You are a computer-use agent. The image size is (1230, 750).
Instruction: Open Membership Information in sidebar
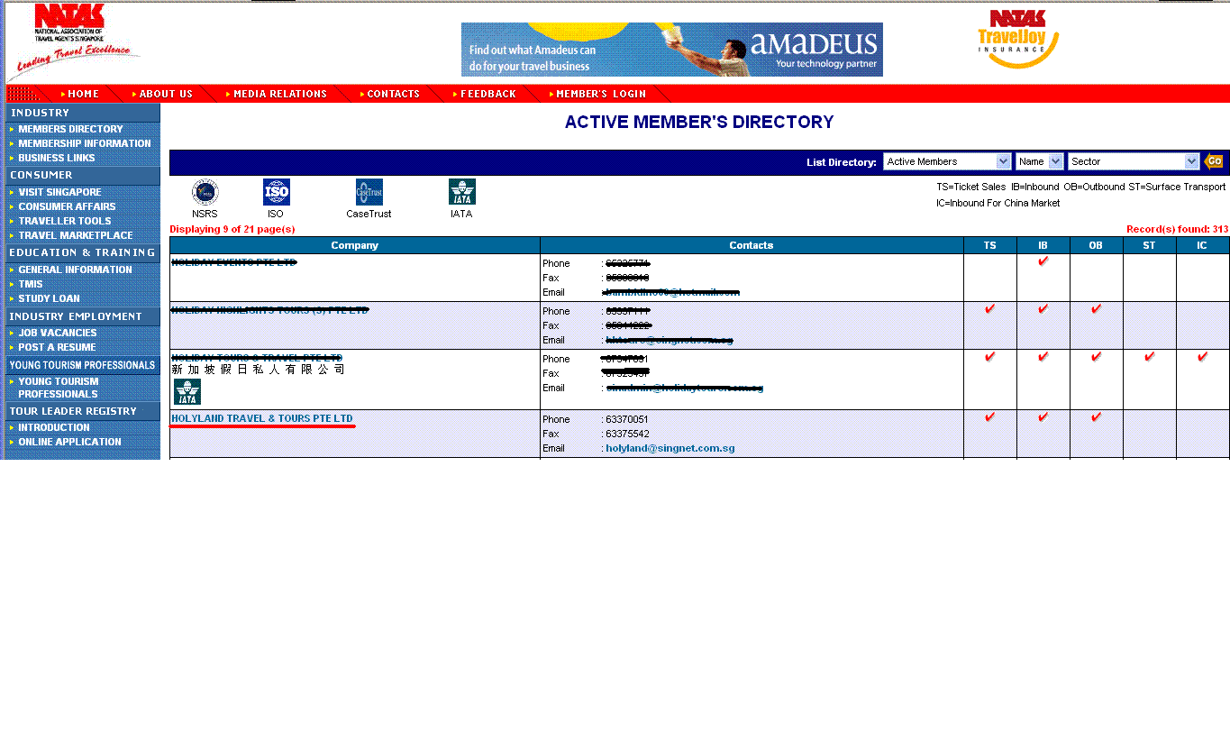click(x=85, y=143)
